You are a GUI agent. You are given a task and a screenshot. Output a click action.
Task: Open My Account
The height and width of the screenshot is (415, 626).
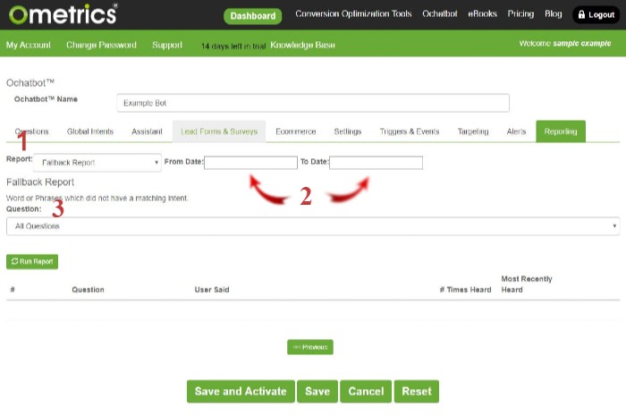pos(29,45)
